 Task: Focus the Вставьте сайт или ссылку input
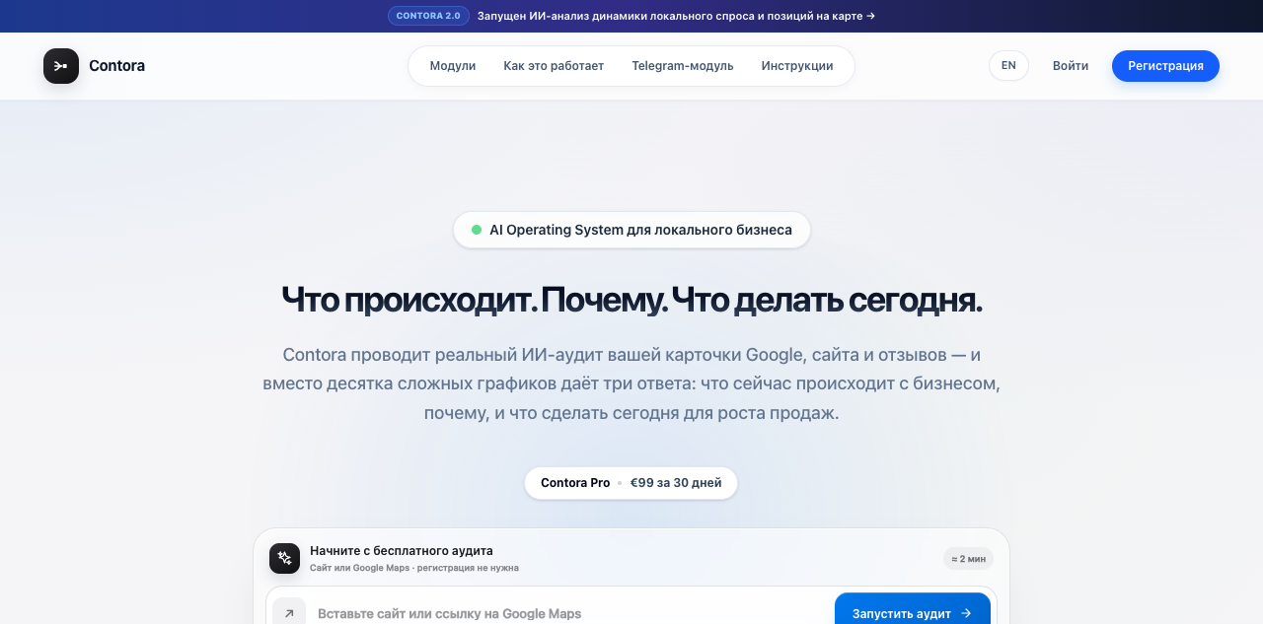pyautogui.click(x=568, y=613)
